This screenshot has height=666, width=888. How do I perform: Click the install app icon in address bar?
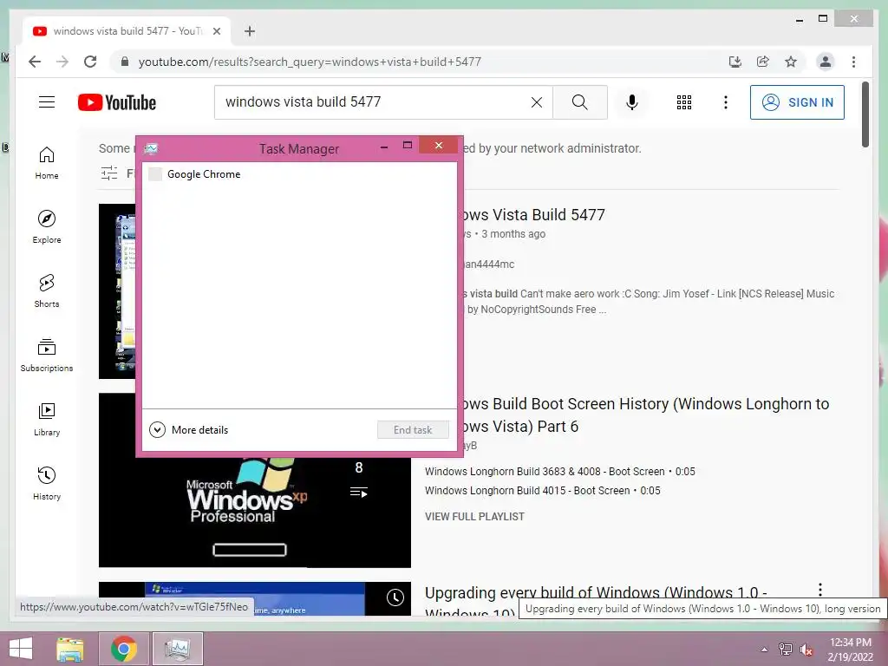pos(735,62)
